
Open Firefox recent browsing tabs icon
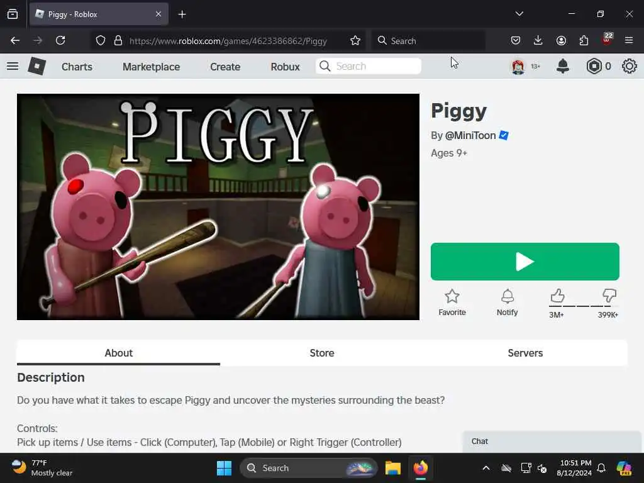pos(13,14)
